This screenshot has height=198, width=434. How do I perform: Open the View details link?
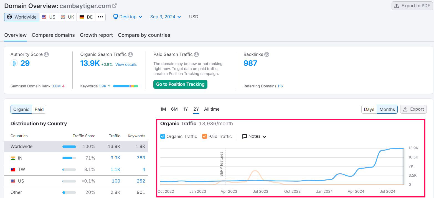pyautogui.click(x=126, y=64)
